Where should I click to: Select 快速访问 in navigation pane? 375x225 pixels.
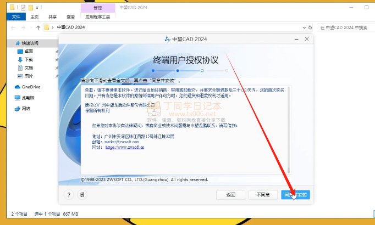(x=30, y=43)
